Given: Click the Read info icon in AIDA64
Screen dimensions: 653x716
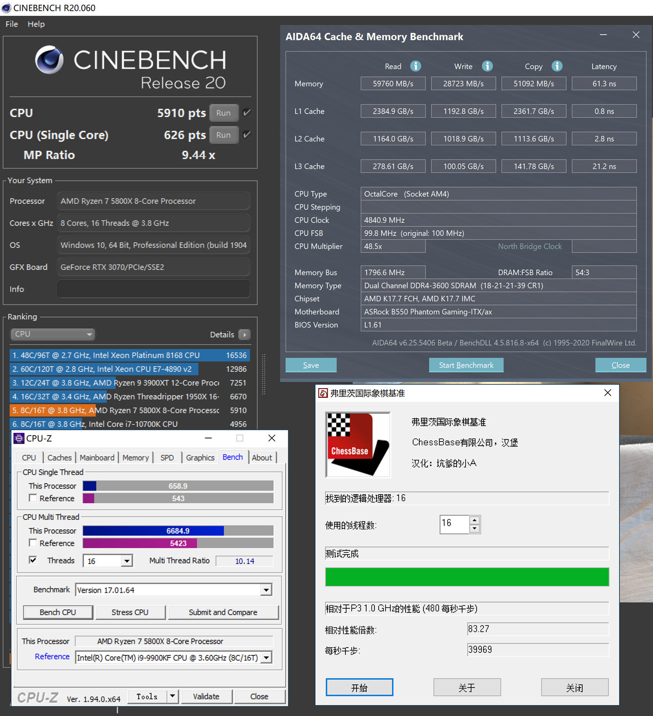Looking at the screenshot, I should tap(416, 66).
